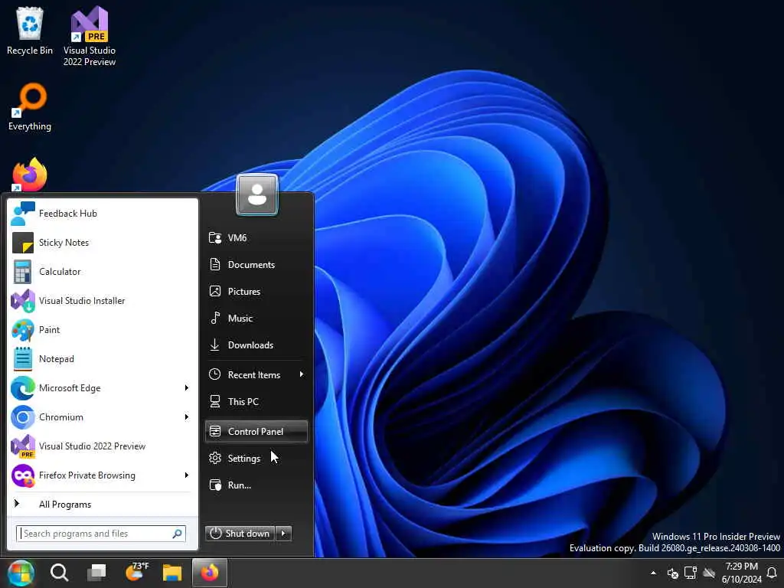Open This PC

coord(256,401)
